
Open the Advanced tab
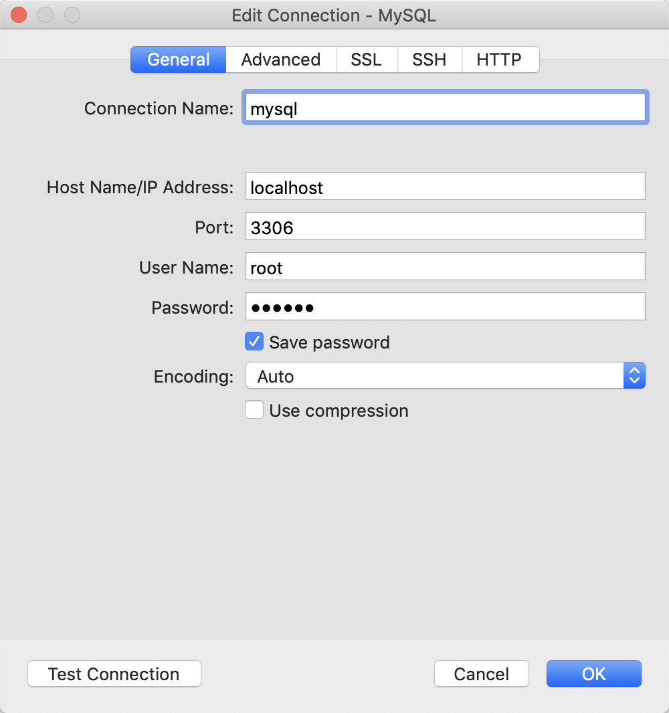pyautogui.click(x=280, y=60)
